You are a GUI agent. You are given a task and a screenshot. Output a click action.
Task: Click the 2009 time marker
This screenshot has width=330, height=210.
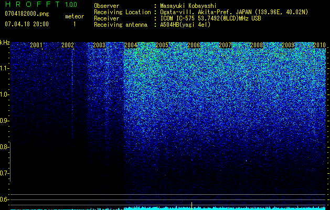(288, 45)
